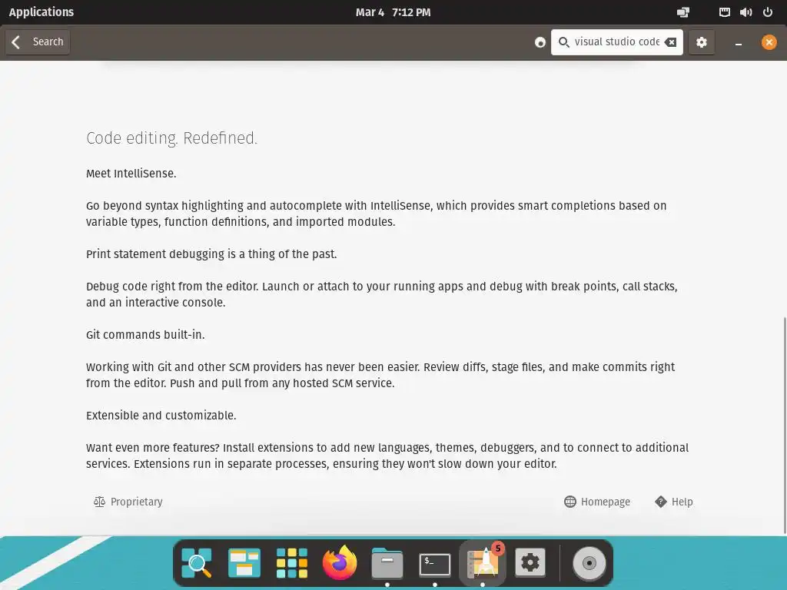Close the Pop!_Shop window

click(769, 42)
